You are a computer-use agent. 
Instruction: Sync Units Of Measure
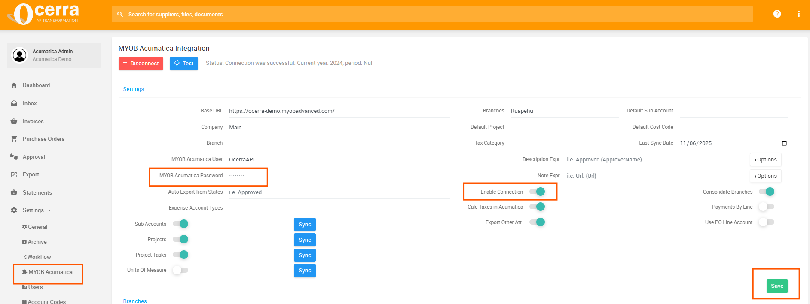(305, 271)
